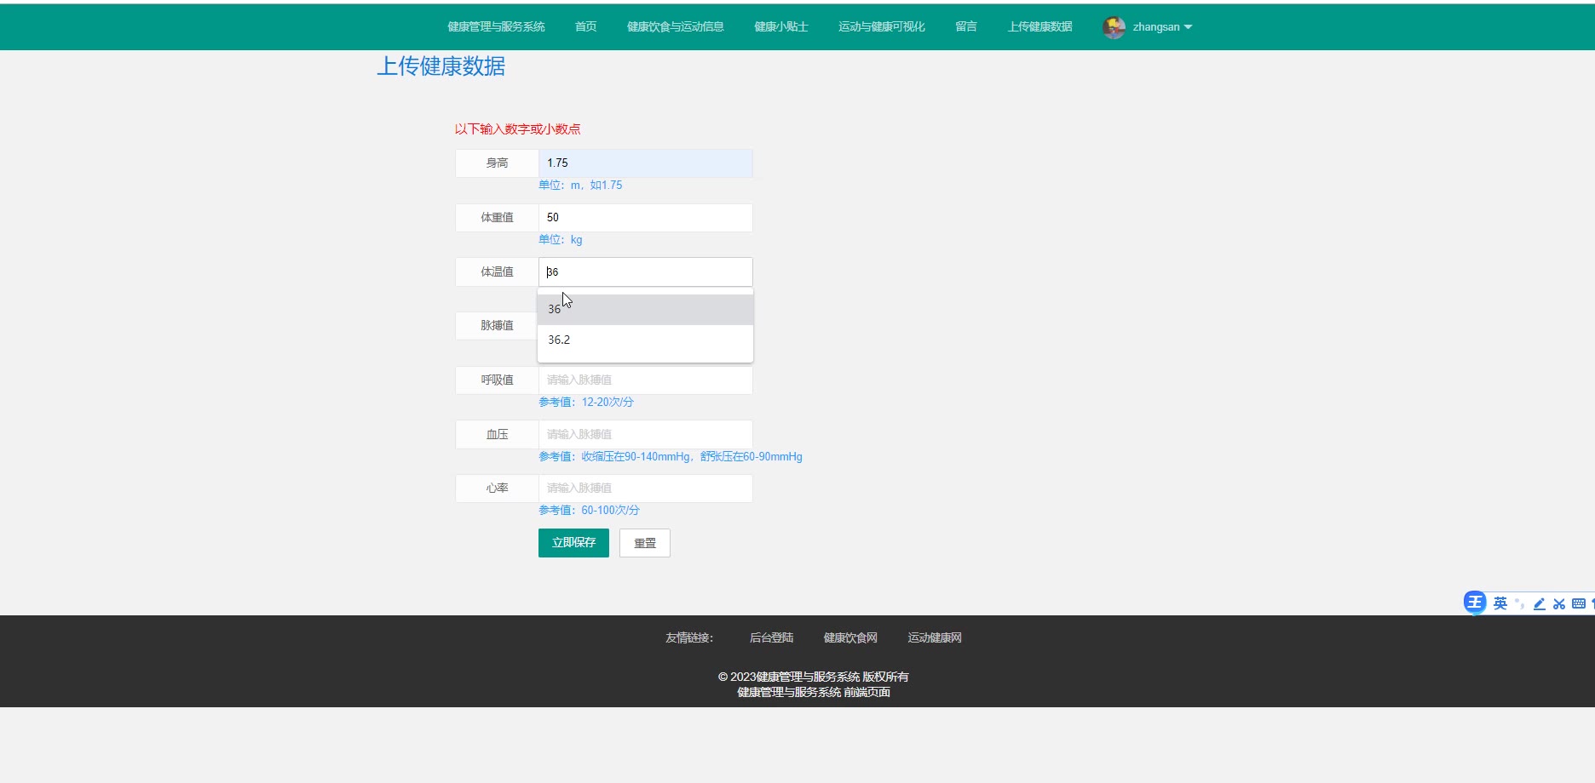This screenshot has width=1595, height=783.
Task: Open the 上传健康数据 nav item
Action: click(1039, 27)
